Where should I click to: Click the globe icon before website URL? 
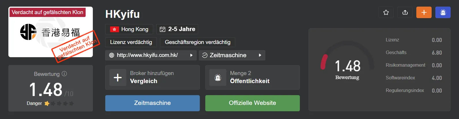point(112,55)
